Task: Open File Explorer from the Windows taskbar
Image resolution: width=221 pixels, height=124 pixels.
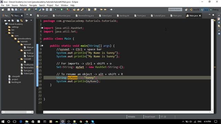Action: pyautogui.click(x=27, y=122)
